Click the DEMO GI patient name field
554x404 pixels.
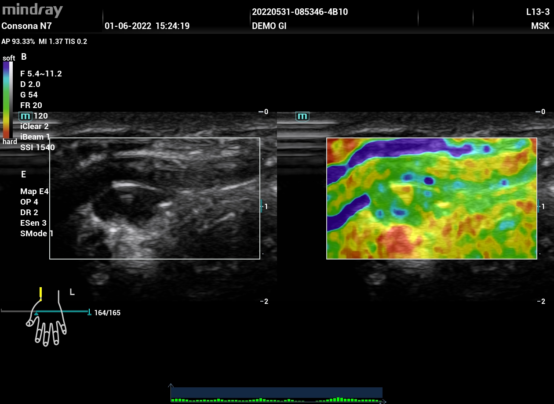[269, 26]
